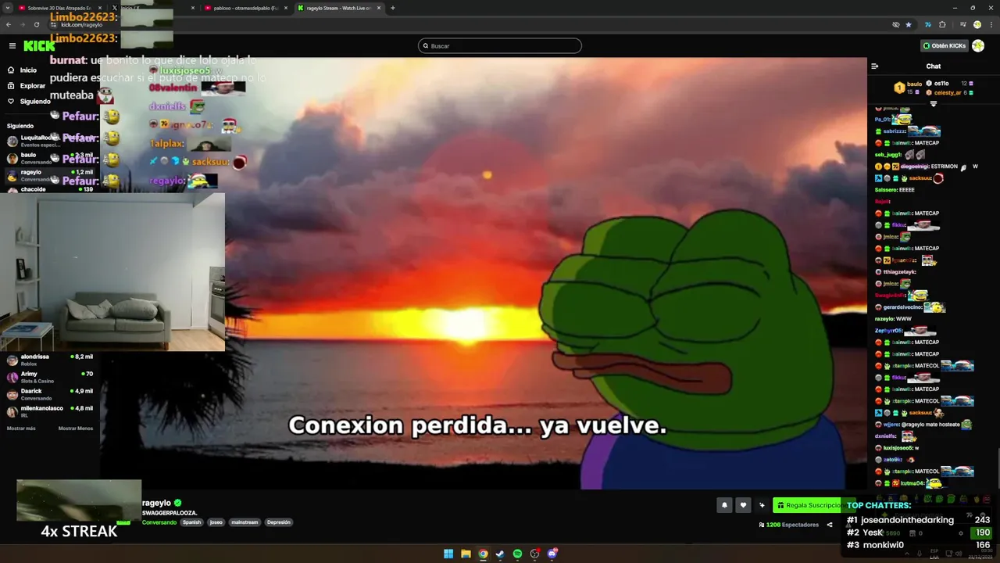1000x563 pixels.
Task: Open the Kick hamburger sidebar menu
Action: tap(12, 46)
